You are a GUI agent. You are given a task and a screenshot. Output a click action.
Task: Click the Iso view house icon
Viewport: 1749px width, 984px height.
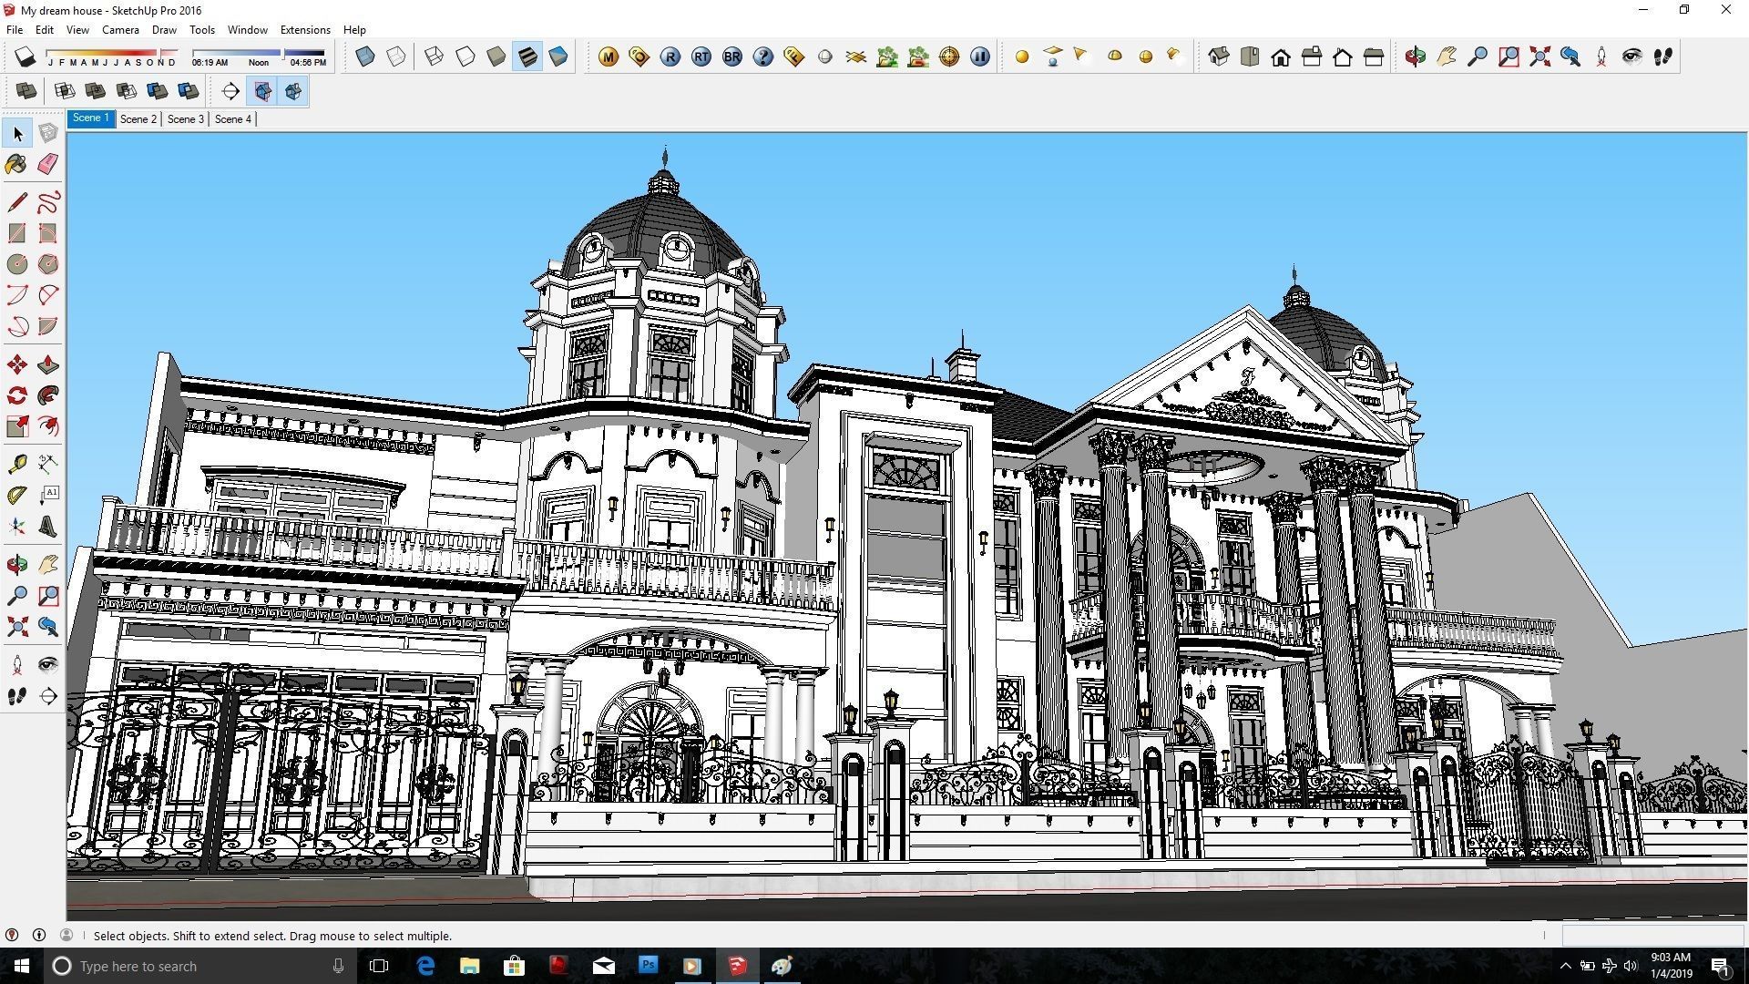[x=1219, y=56]
